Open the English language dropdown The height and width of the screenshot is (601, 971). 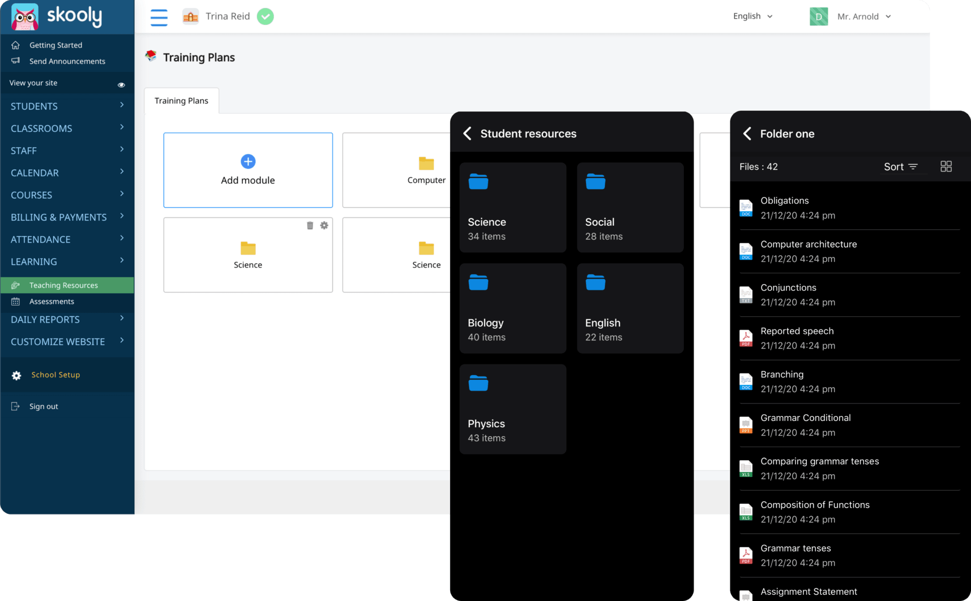pos(752,16)
